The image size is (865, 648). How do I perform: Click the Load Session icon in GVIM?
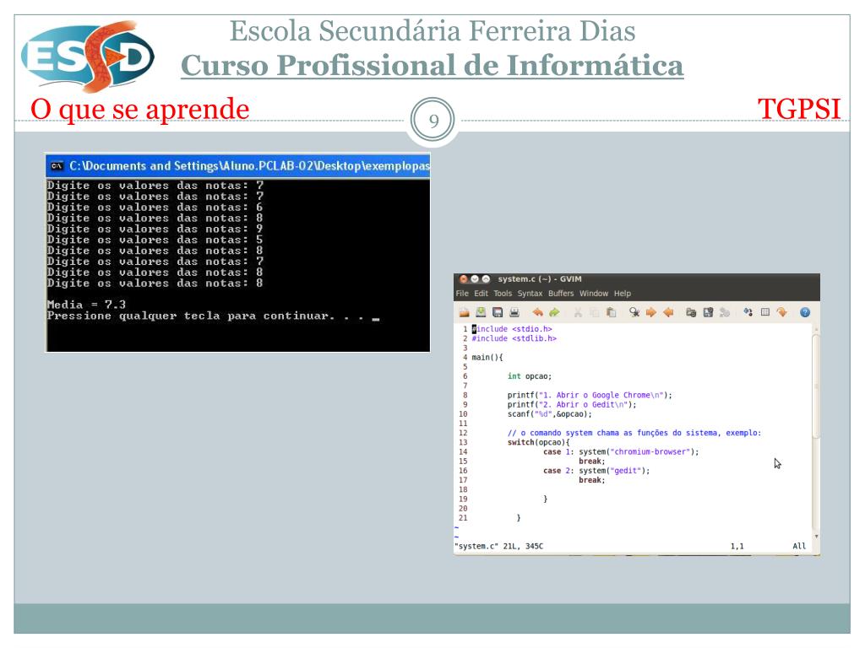tap(691, 312)
